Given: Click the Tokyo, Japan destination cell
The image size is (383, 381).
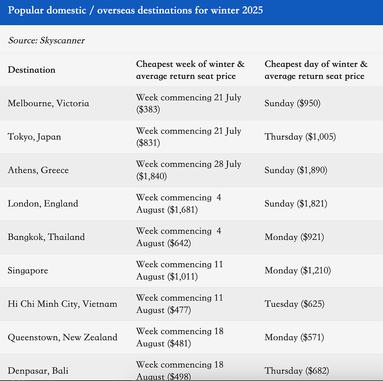Looking at the screenshot, I should 34,137.
